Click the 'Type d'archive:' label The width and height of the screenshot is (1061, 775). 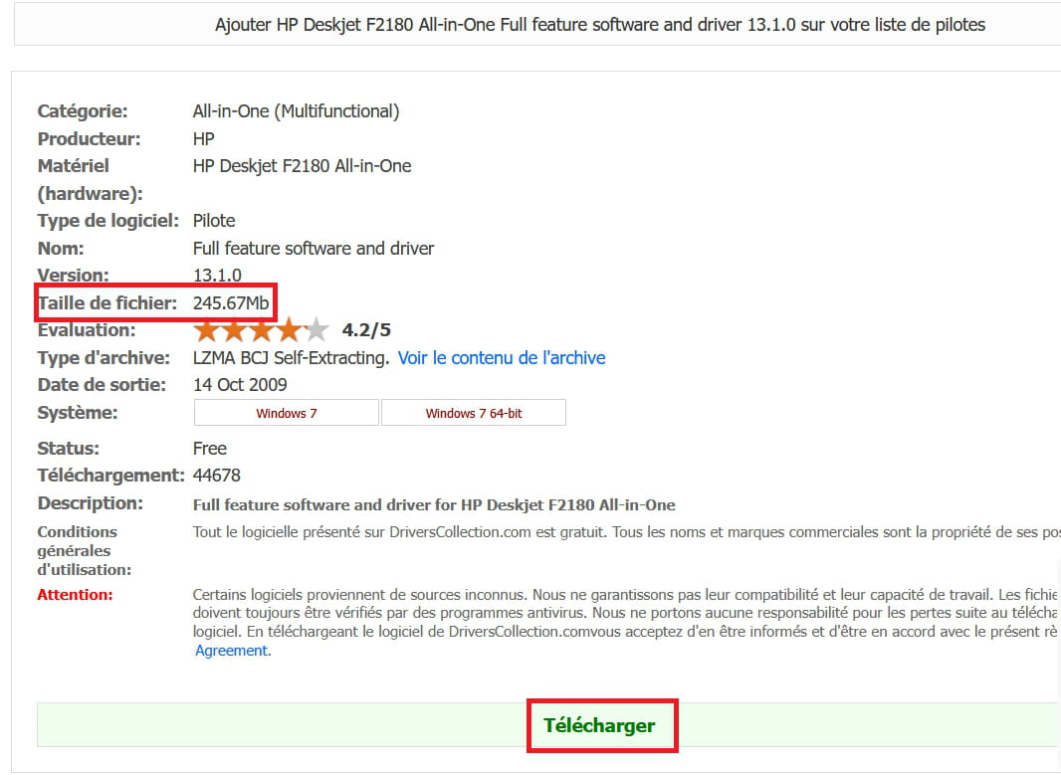(x=104, y=358)
